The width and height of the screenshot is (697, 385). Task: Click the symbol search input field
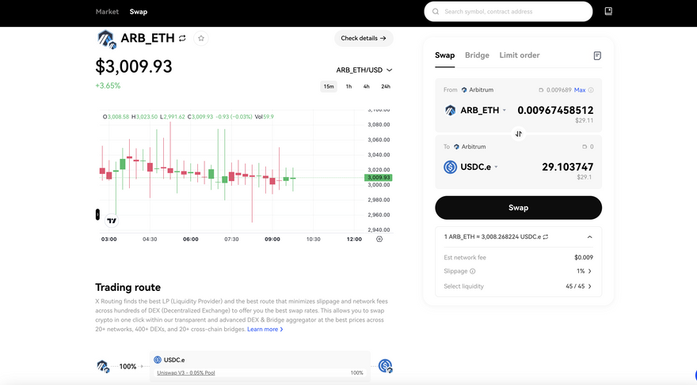(515, 12)
